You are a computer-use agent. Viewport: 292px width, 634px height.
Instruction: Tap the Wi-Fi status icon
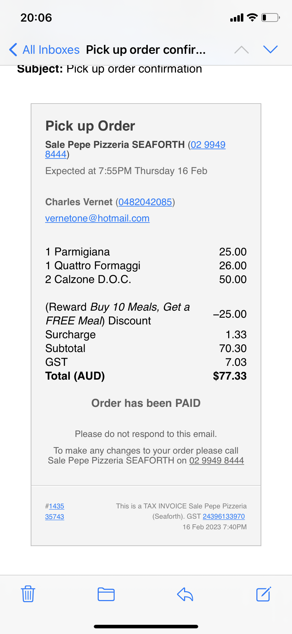[253, 17]
